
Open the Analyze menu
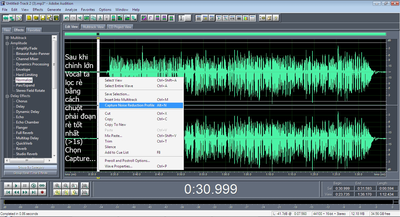click(x=71, y=10)
